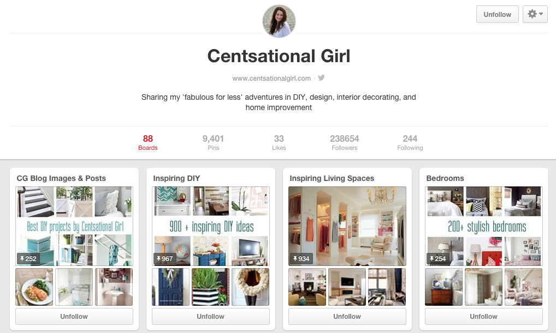Click the Centsational Girl profile photo
This screenshot has height=333, width=556.
pyautogui.click(x=279, y=21)
